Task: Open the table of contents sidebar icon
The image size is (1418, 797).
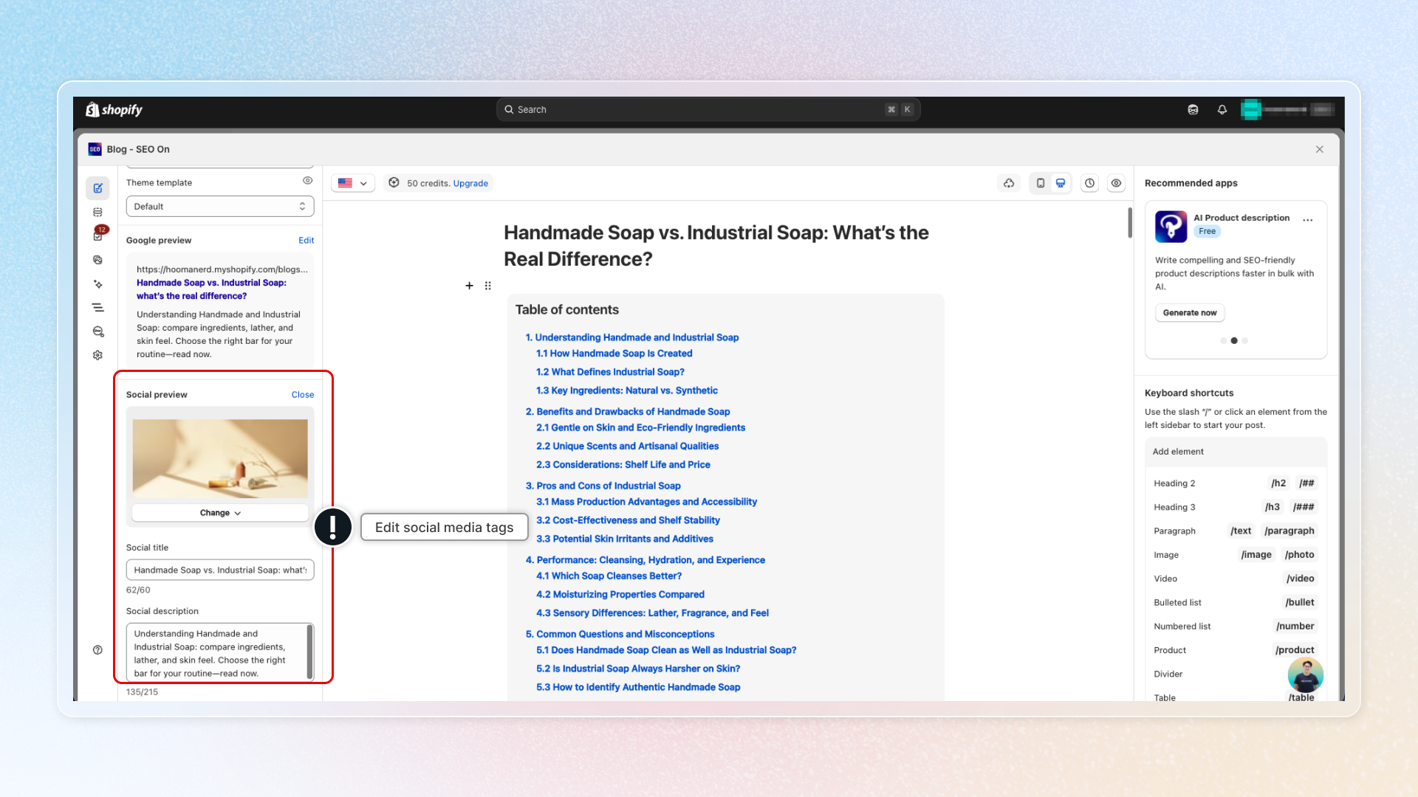Action: click(x=97, y=308)
